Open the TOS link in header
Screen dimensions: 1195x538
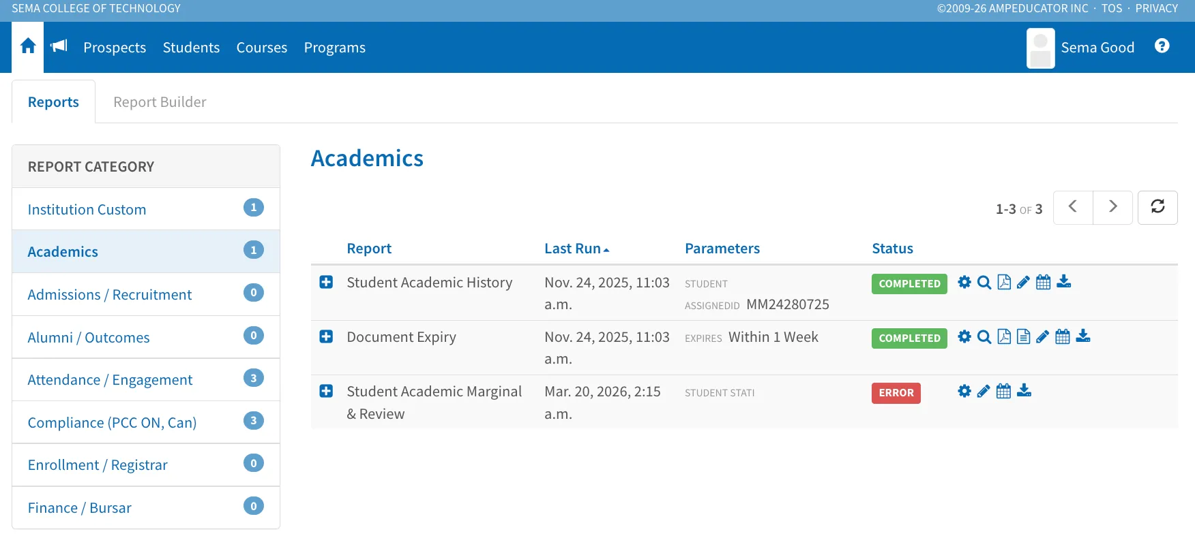point(1112,8)
